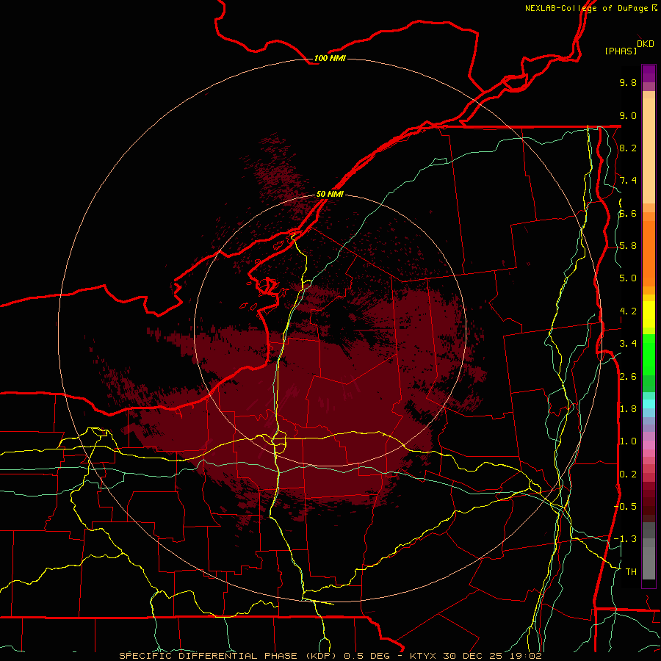
Task: Click the DKD label above the color bar
Action: pyautogui.click(x=646, y=44)
